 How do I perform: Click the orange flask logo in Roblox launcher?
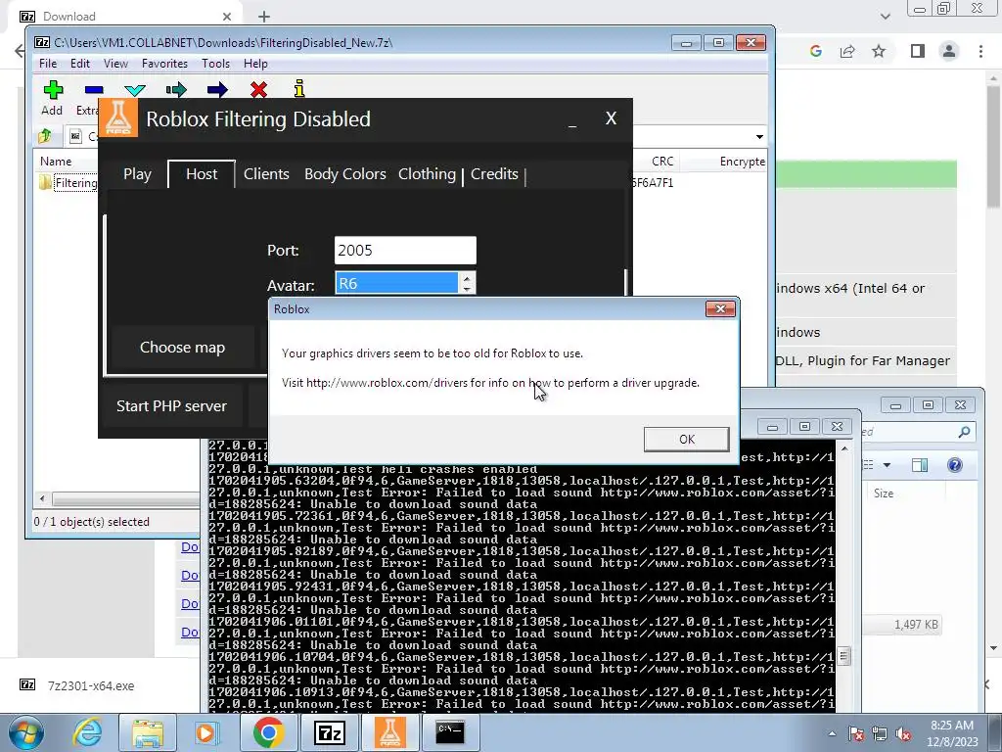tap(118, 117)
